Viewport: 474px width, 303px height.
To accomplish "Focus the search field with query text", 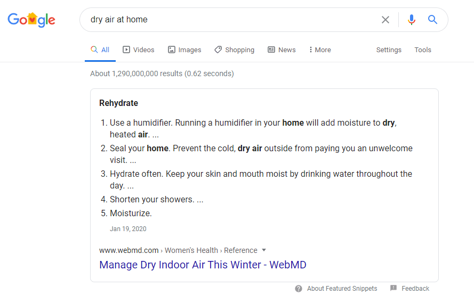I will pos(229,20).
